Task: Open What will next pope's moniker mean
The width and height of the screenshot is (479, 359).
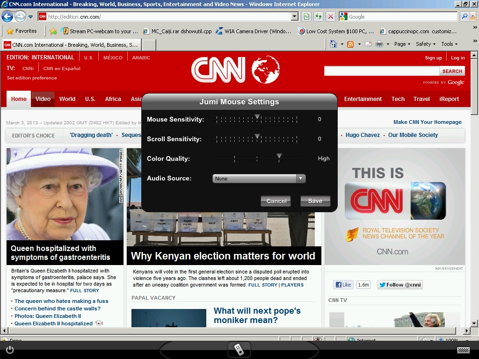Action: (x=257, y=316)
